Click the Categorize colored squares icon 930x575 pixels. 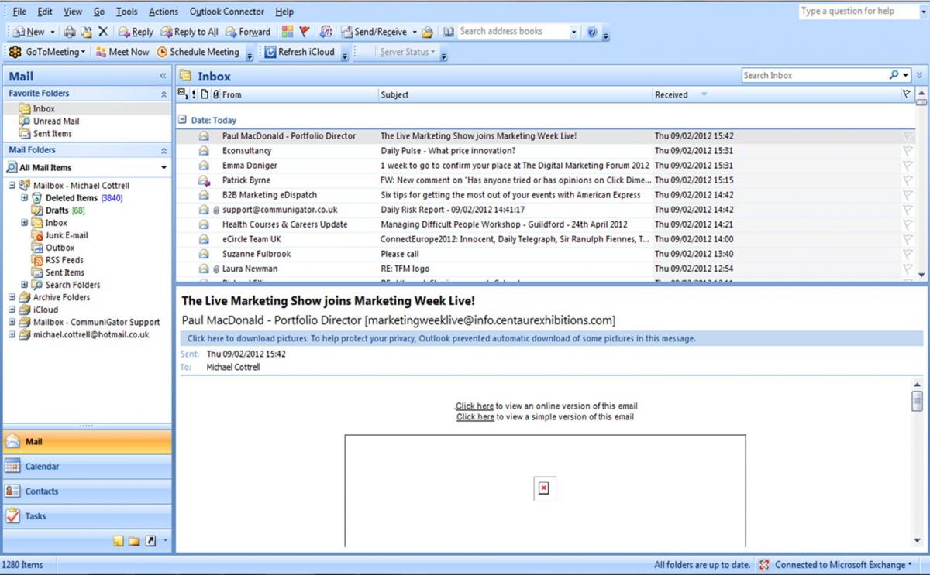point(288,32)
